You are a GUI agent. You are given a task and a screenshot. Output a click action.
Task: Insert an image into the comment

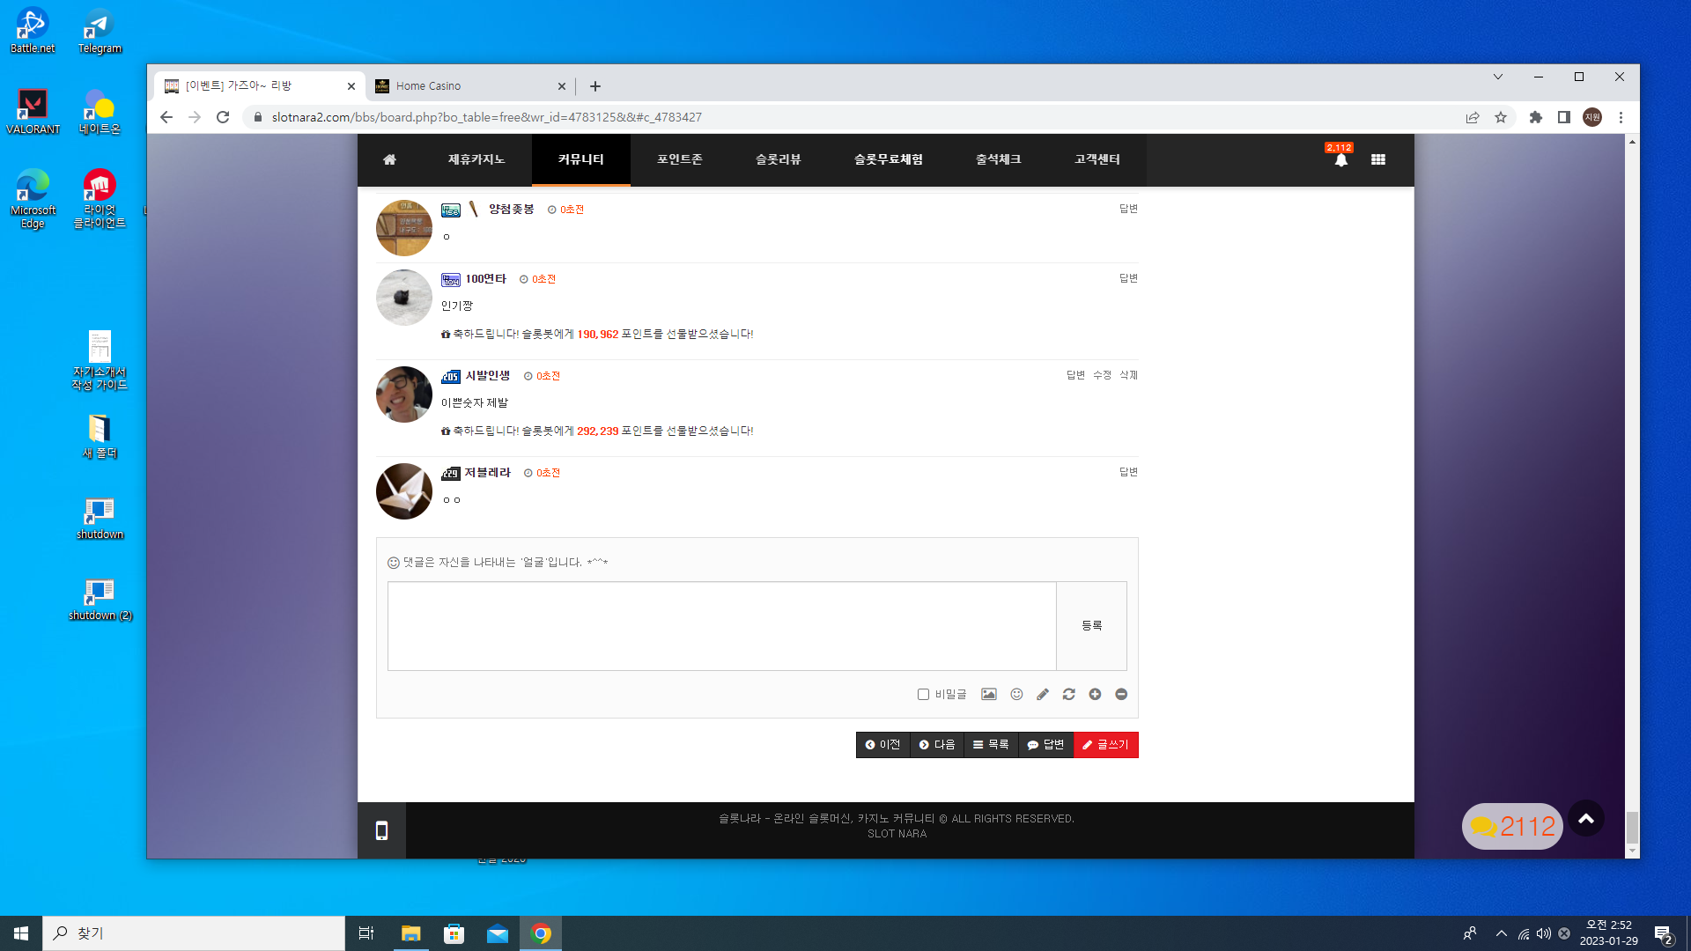pyautogui.click(x=989, y=695)
